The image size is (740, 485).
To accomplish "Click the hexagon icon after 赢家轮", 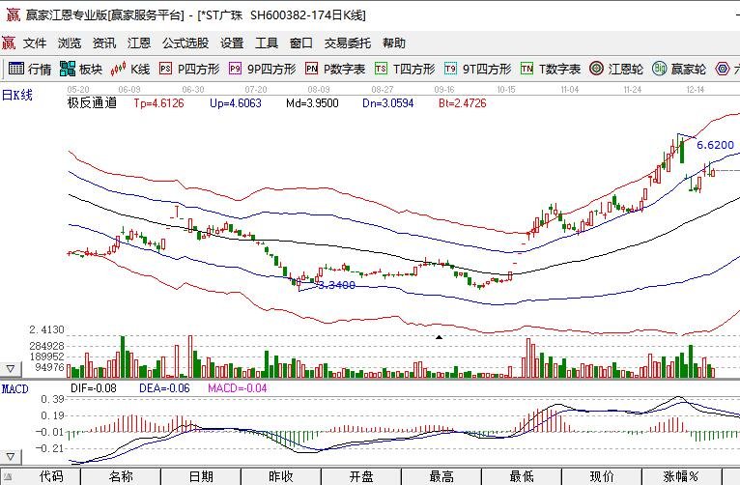I will coord(723,69).
